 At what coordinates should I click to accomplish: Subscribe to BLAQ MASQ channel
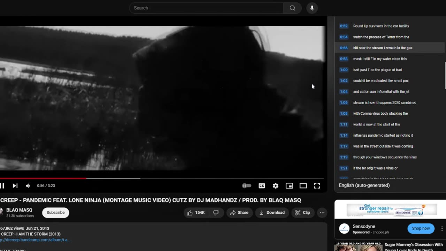tap(56, 213)
